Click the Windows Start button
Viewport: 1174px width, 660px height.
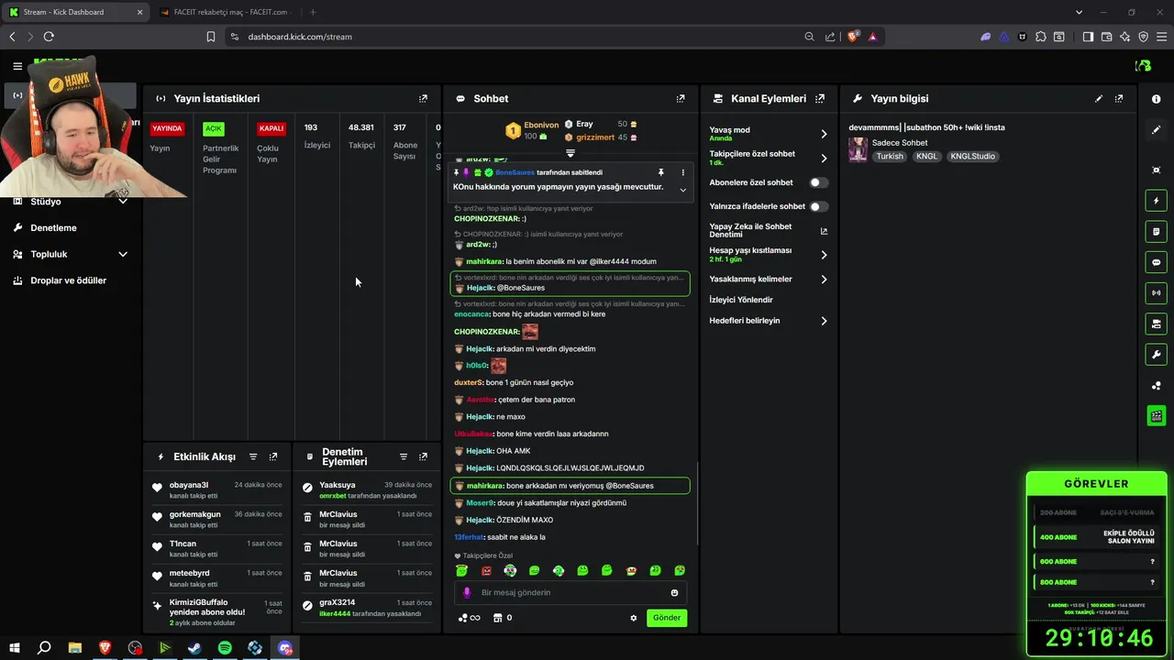[x=14, y=648]
